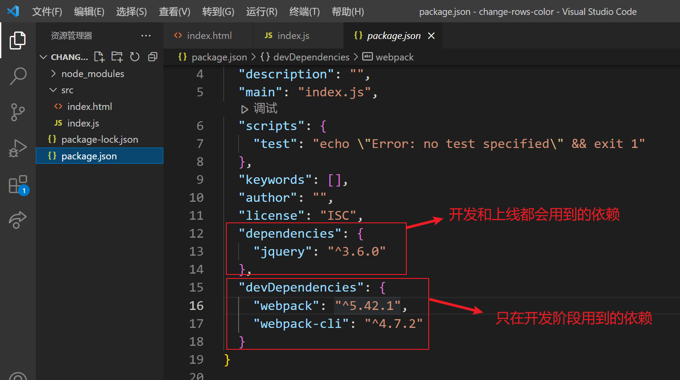The width and height of the screenshot is (680, 380).
Task: Open the 运行(R) menu
Action: [x=262, y=12]
